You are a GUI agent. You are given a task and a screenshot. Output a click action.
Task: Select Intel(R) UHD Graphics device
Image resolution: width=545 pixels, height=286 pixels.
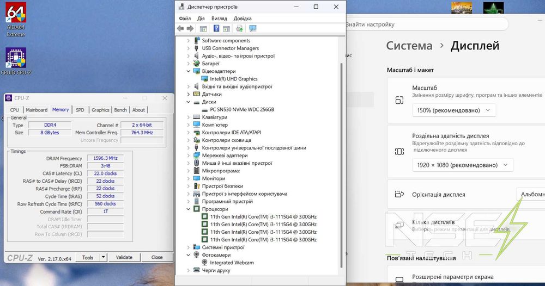click(x=234, y=79)
